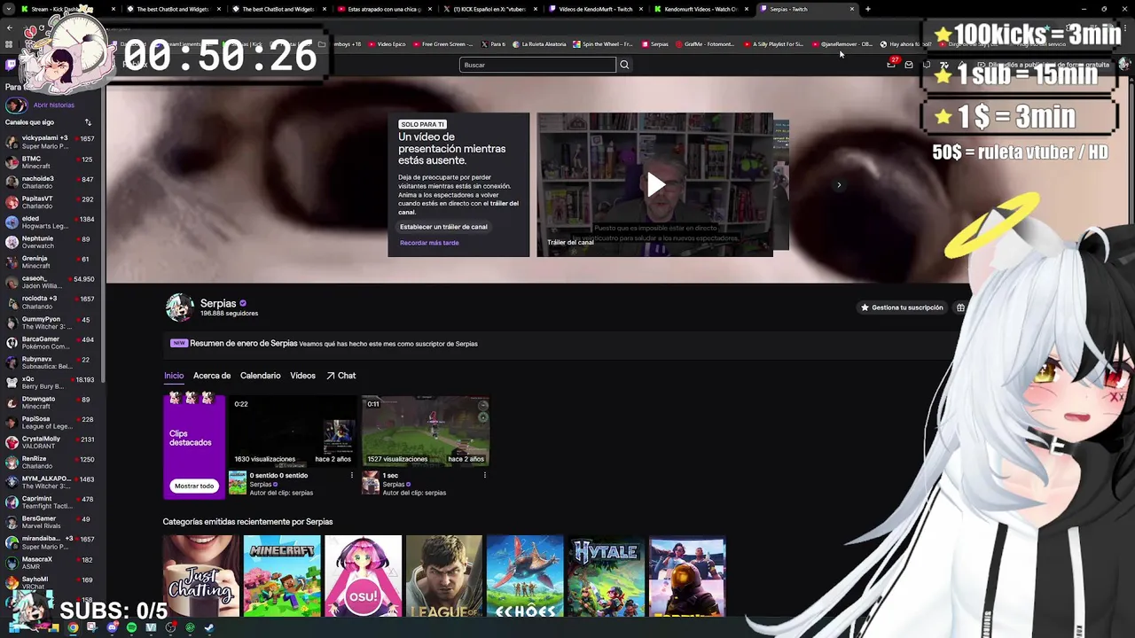Open game thumbnail under clip '0 sentido'

(238, 482)
